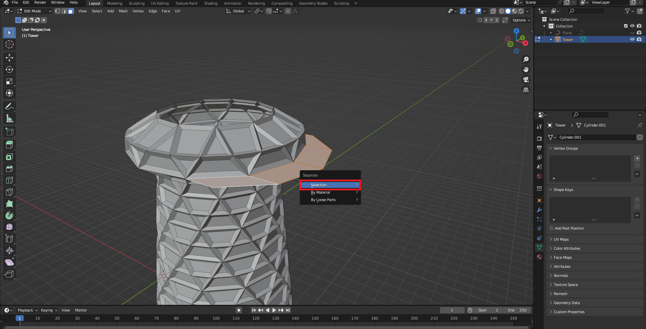This screenshot has height=329, width=646.
Task: Switch to wireframe viewport shading
Action: click(x=501, y=11)
